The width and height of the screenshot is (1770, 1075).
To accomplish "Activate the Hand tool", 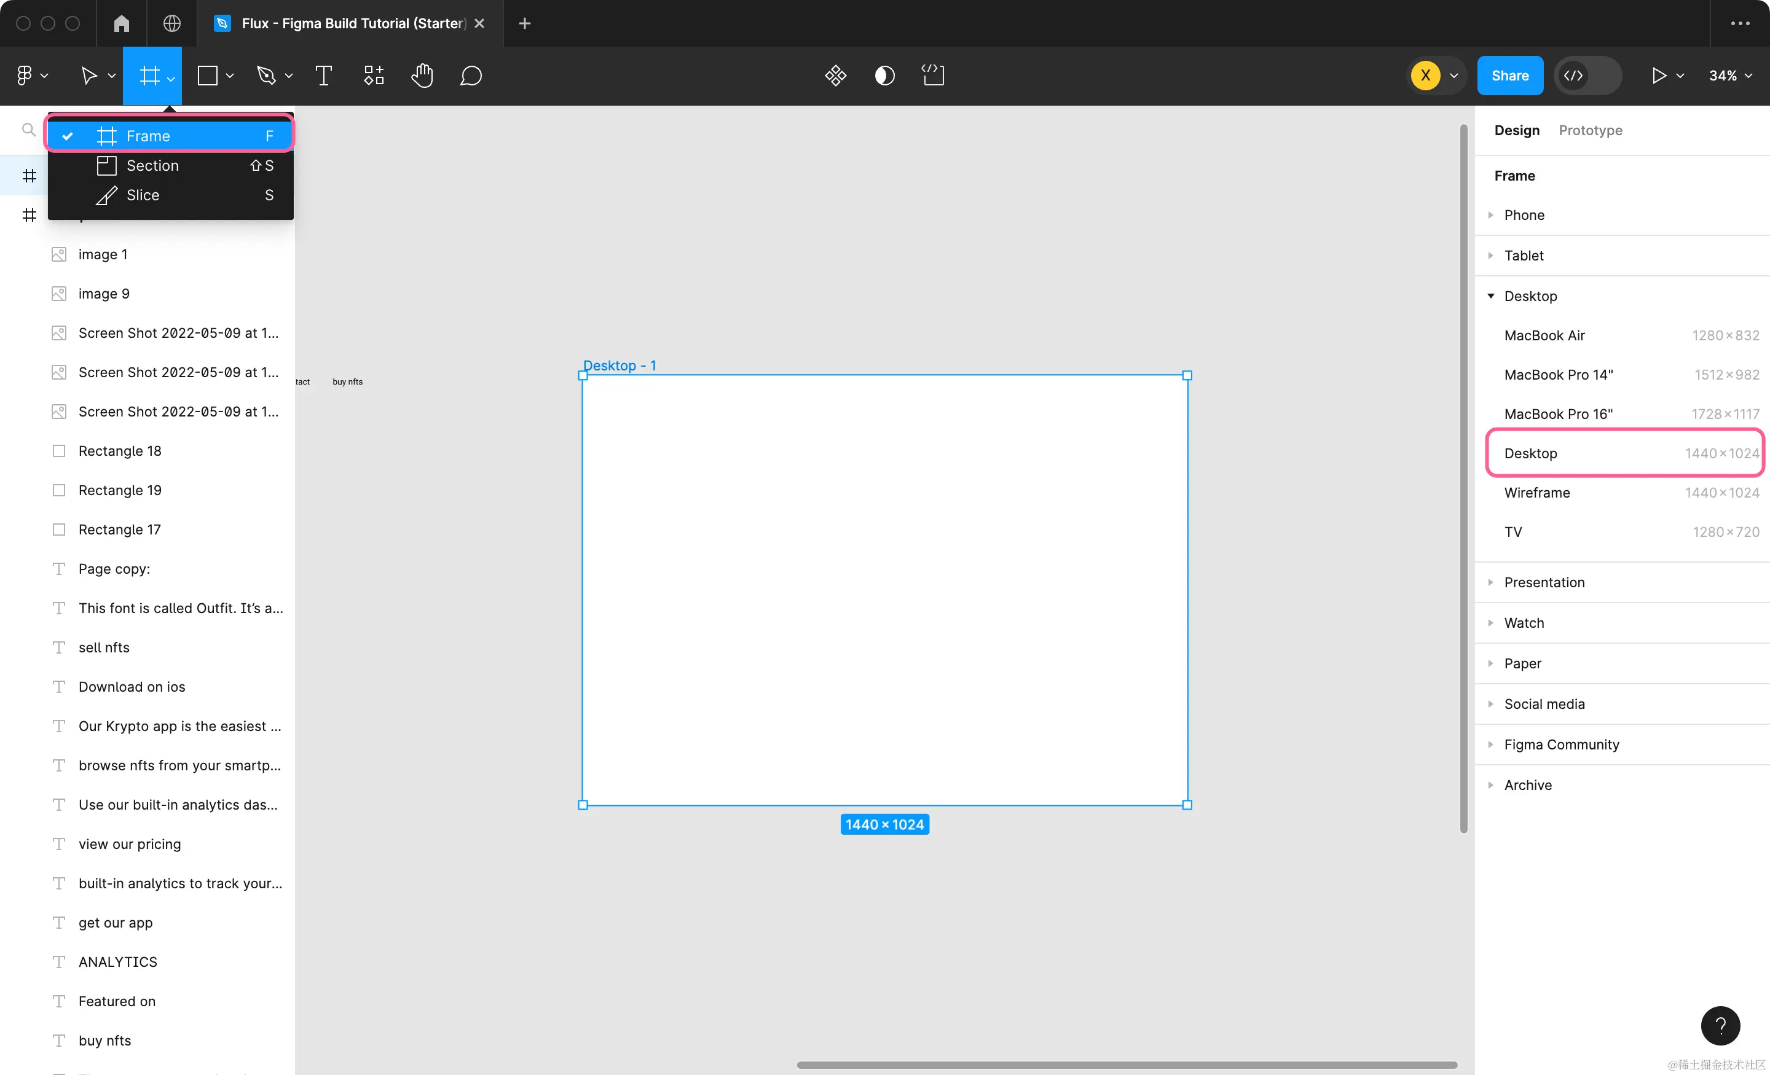I will pos(422,76).
